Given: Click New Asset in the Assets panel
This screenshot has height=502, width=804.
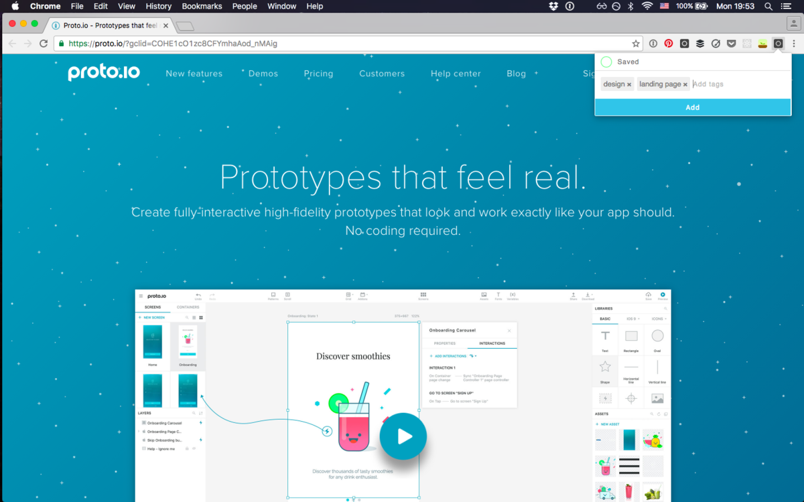Looking at the screenshot, I should (608, 424).
